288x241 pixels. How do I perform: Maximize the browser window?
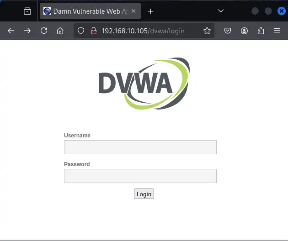pos(268,11)
